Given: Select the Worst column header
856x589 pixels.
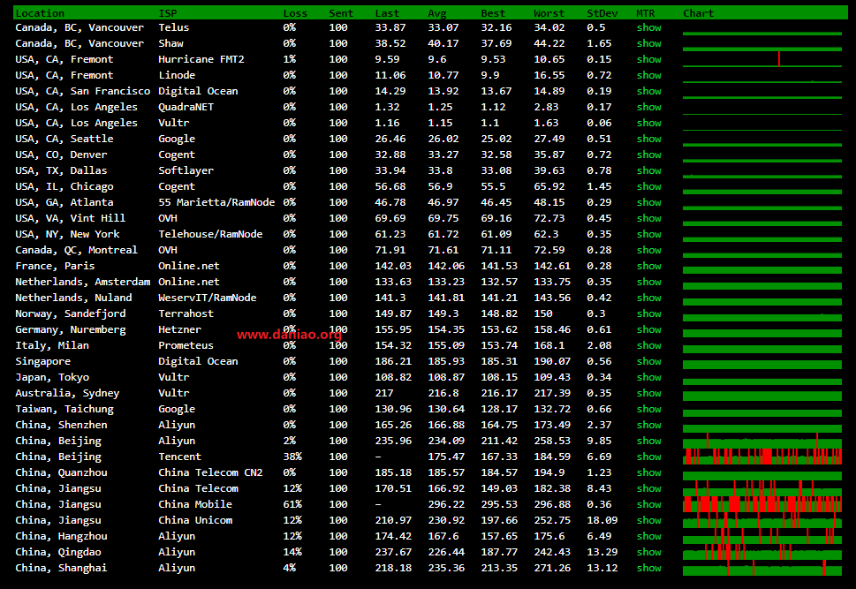Looking at the screenshot, I should (x=549, y=13).
